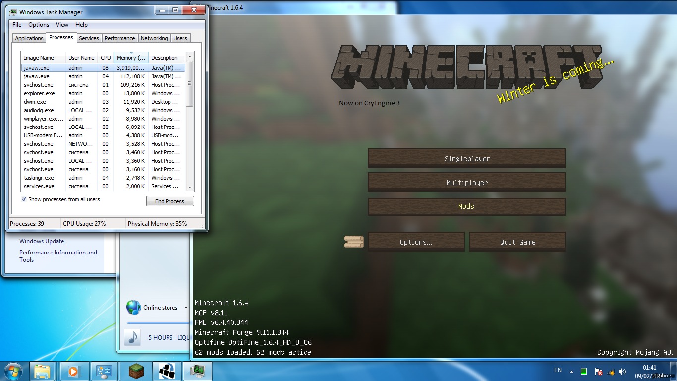Select svchost.exe row with 109,216 K
Image resolution: width=677 pixels, height=381 pixels.
[x=103, y=85]
